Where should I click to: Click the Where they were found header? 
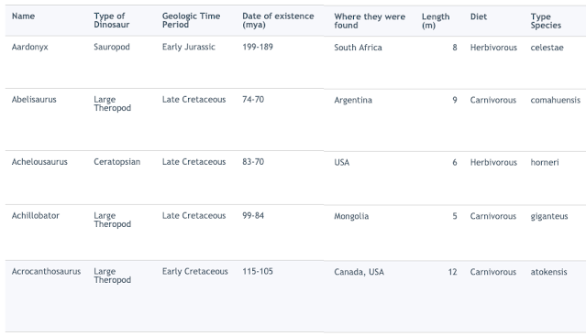tap(370, 21)
